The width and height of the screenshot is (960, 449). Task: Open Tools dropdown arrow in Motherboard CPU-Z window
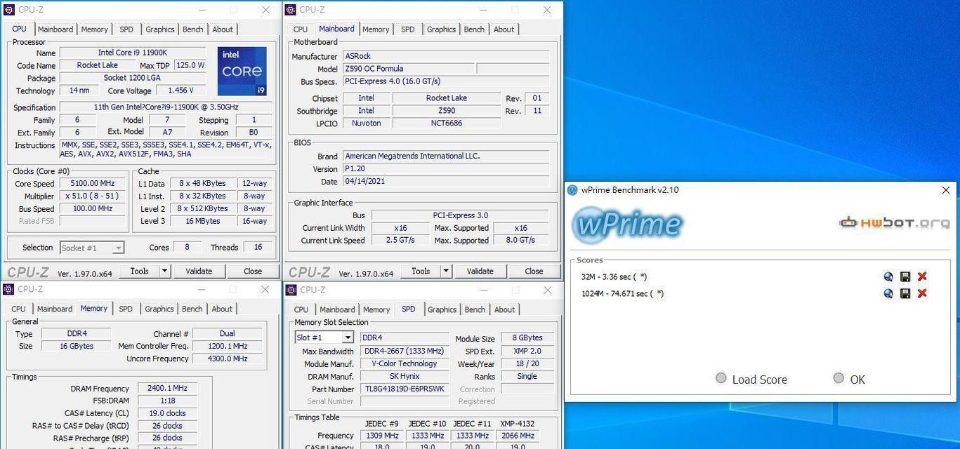(446, 271)
